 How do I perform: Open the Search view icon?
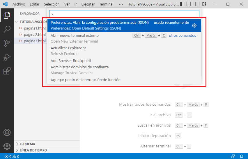pos(7,29)
